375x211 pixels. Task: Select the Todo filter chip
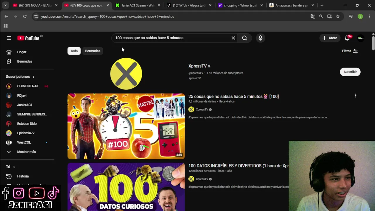point(74,51)
